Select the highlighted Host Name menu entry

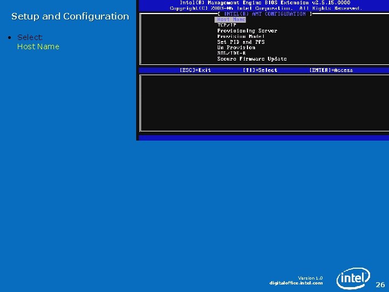tap(230, 19)
